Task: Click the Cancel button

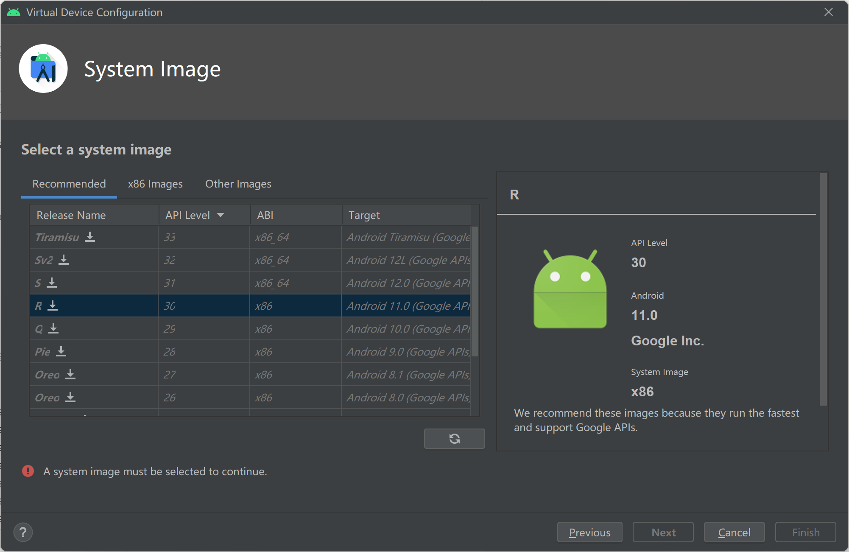Action: tap(734, 532)
